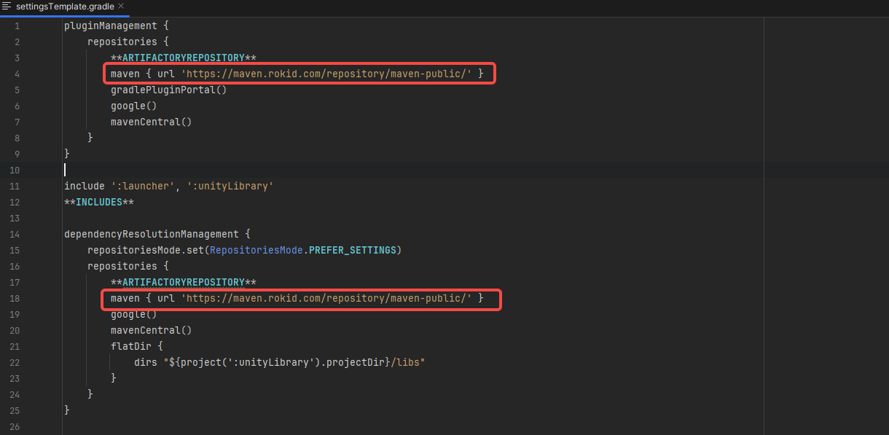
Task: Click mavenCentral() on line 20
Action: (151, 330)
